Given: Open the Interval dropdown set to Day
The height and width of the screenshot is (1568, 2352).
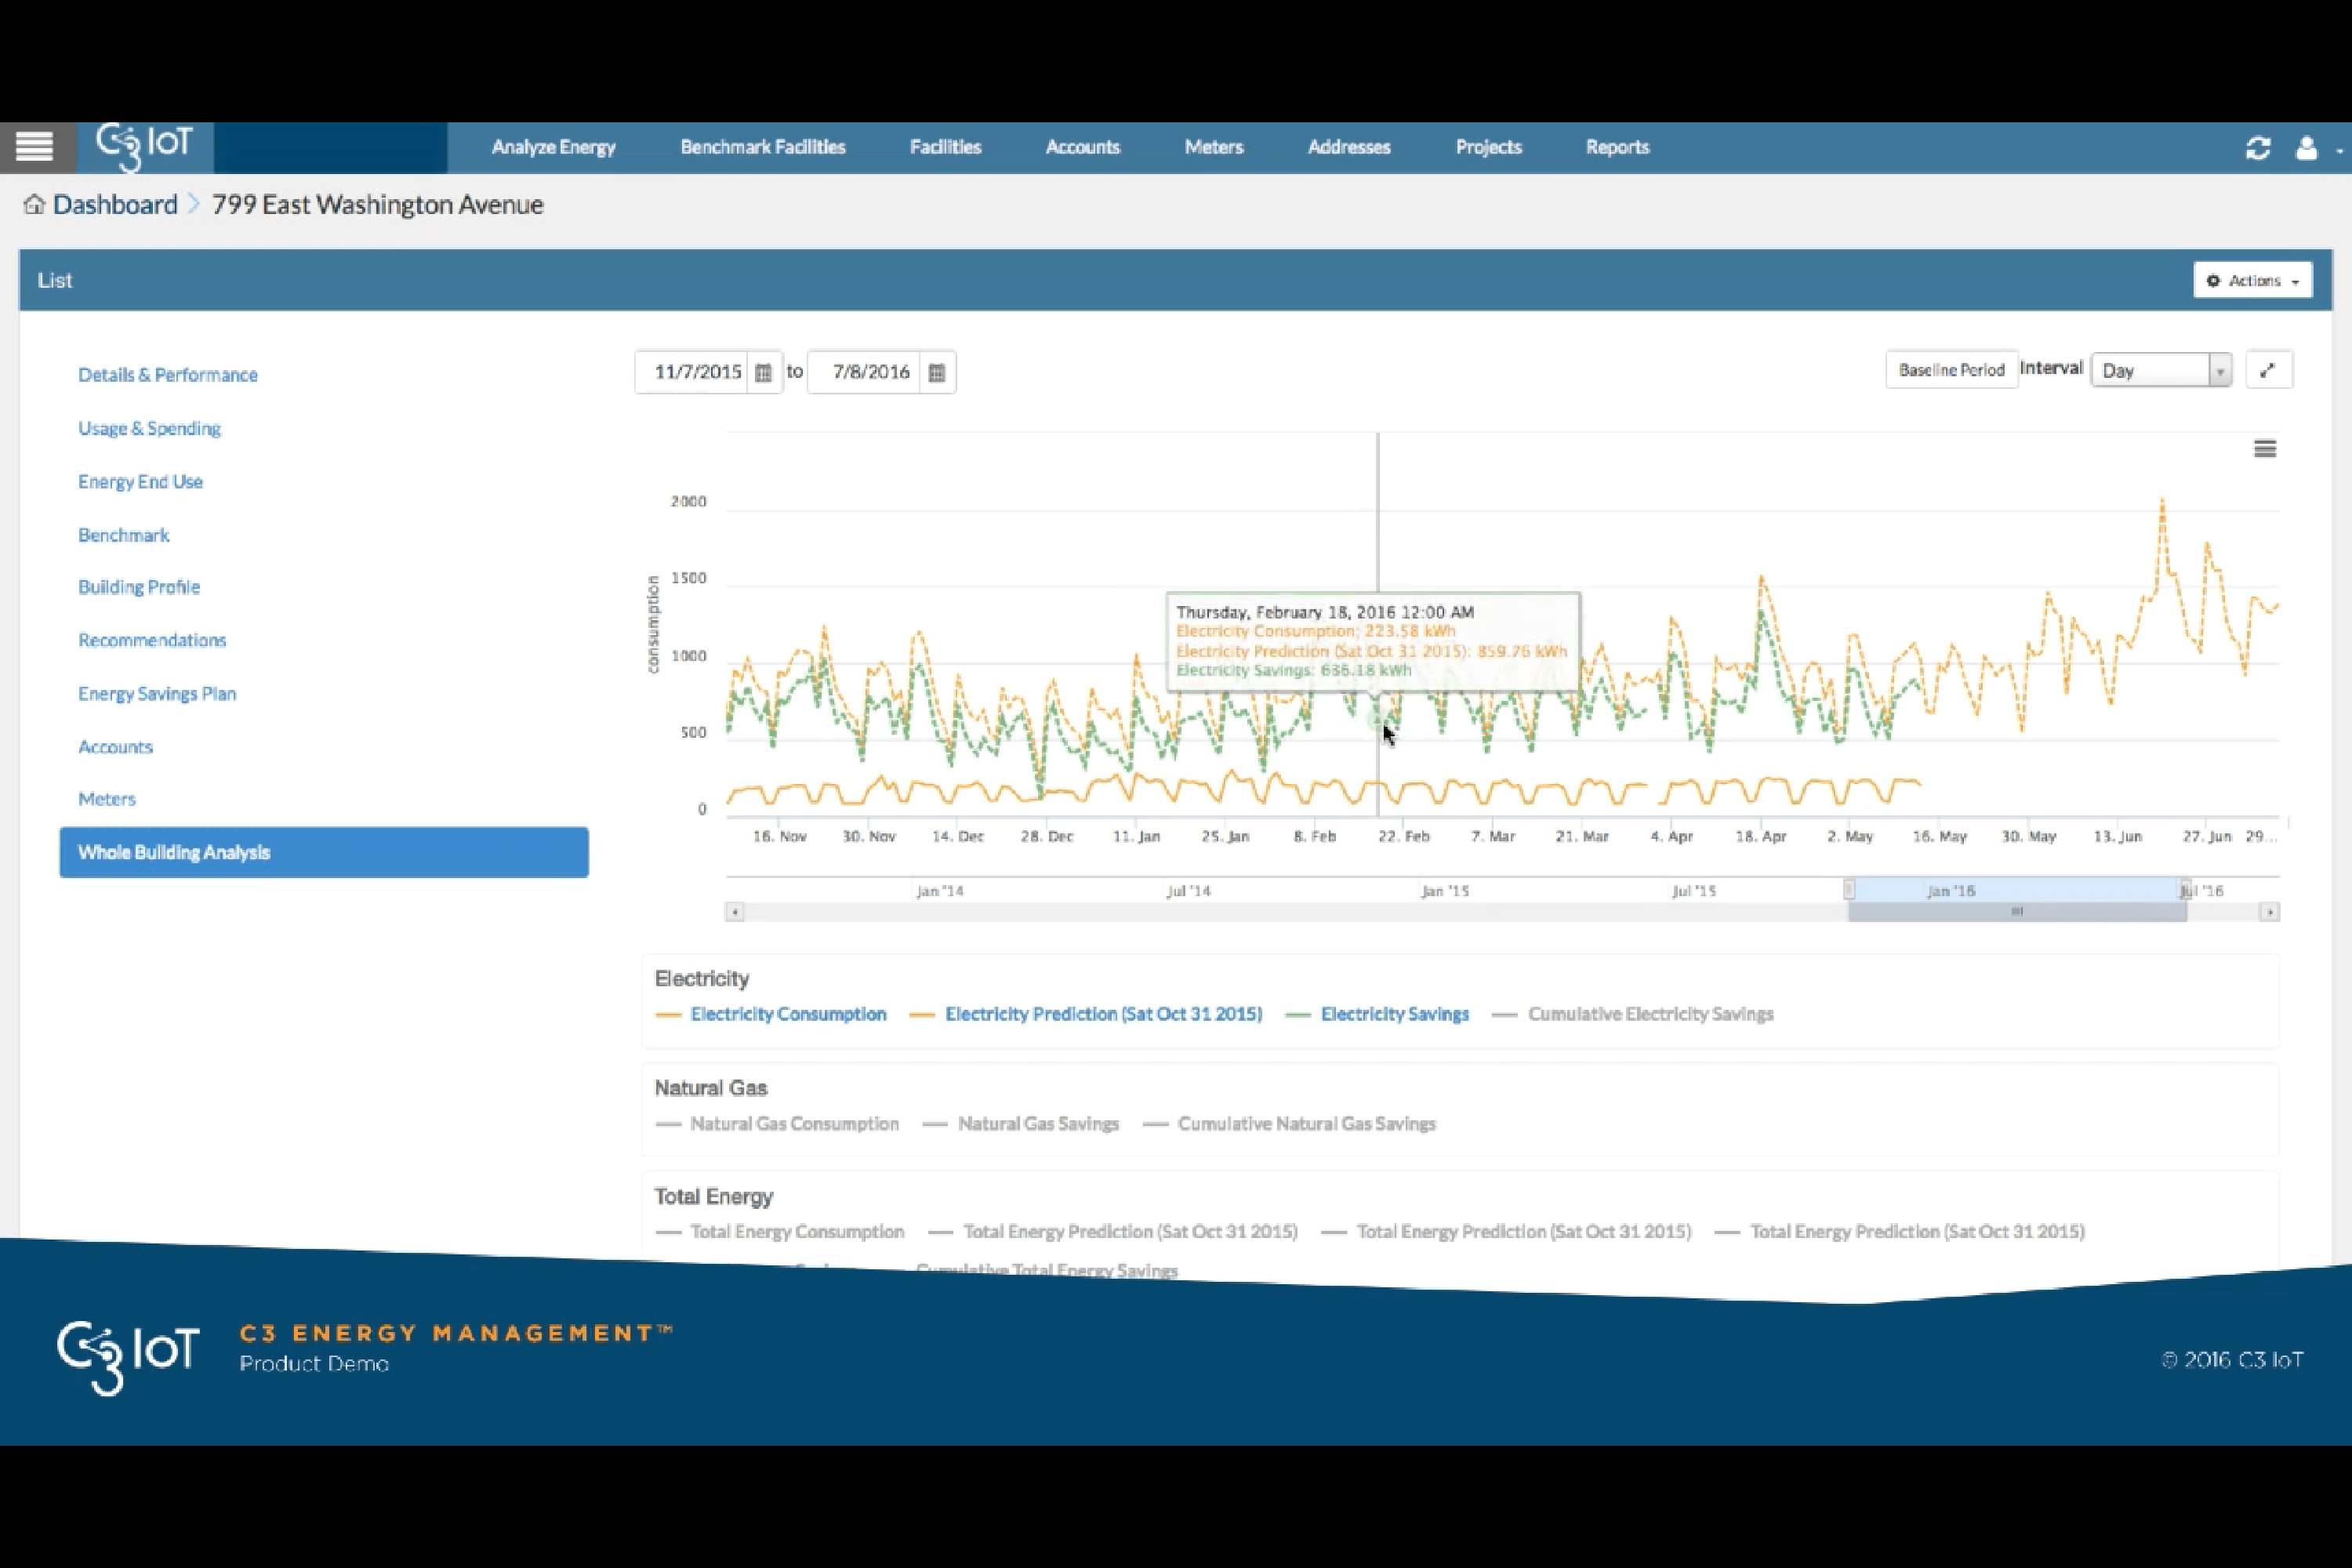Looking at the screenshot, I should (x=2161, y=370).
